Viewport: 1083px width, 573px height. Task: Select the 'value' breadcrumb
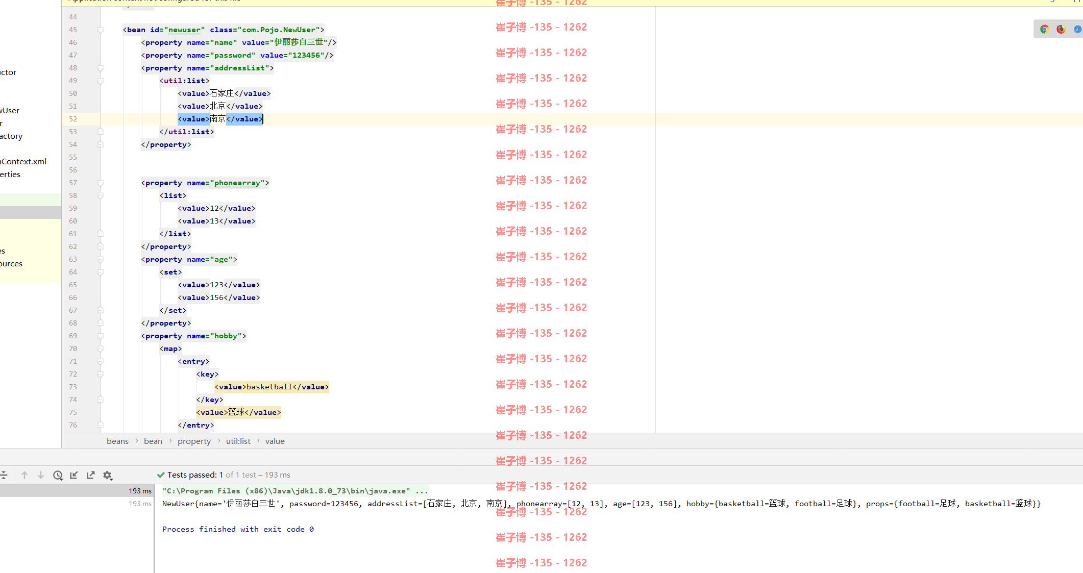pyautogui.click(x=275, y=441)
